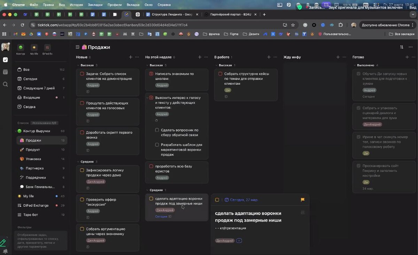Add a task to В работе column
The image size is (418, 255).
point(269,57)
